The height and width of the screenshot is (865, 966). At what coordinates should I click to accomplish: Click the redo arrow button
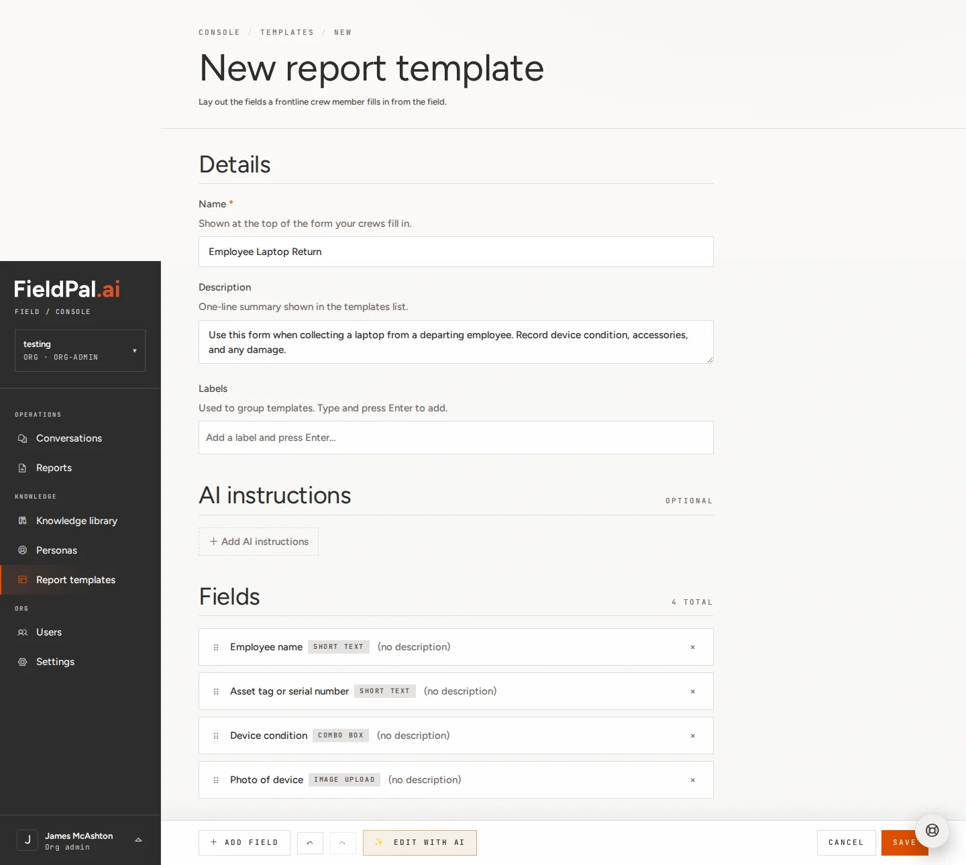[x=343, y=844]
